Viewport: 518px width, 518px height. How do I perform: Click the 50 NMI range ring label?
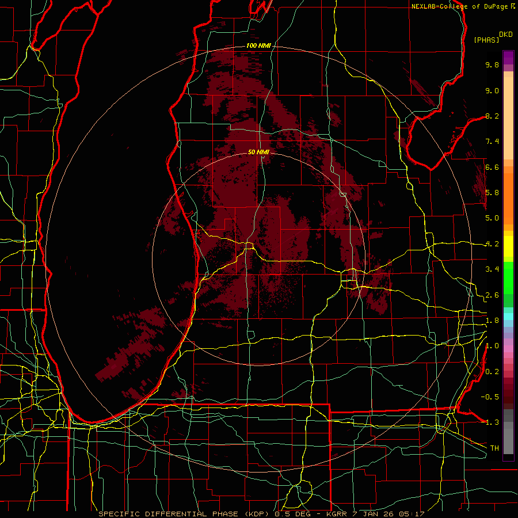(x=258, y=152)
